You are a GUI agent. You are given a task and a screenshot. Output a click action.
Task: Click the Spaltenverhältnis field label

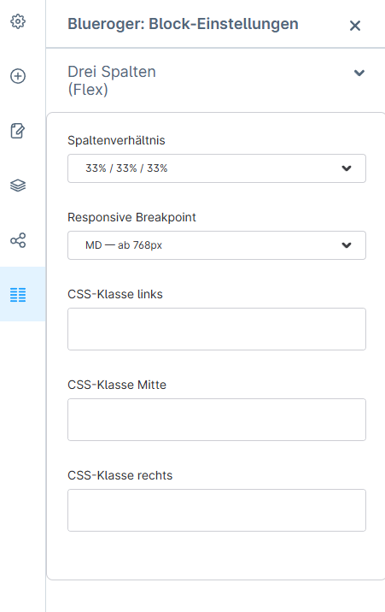116,140
